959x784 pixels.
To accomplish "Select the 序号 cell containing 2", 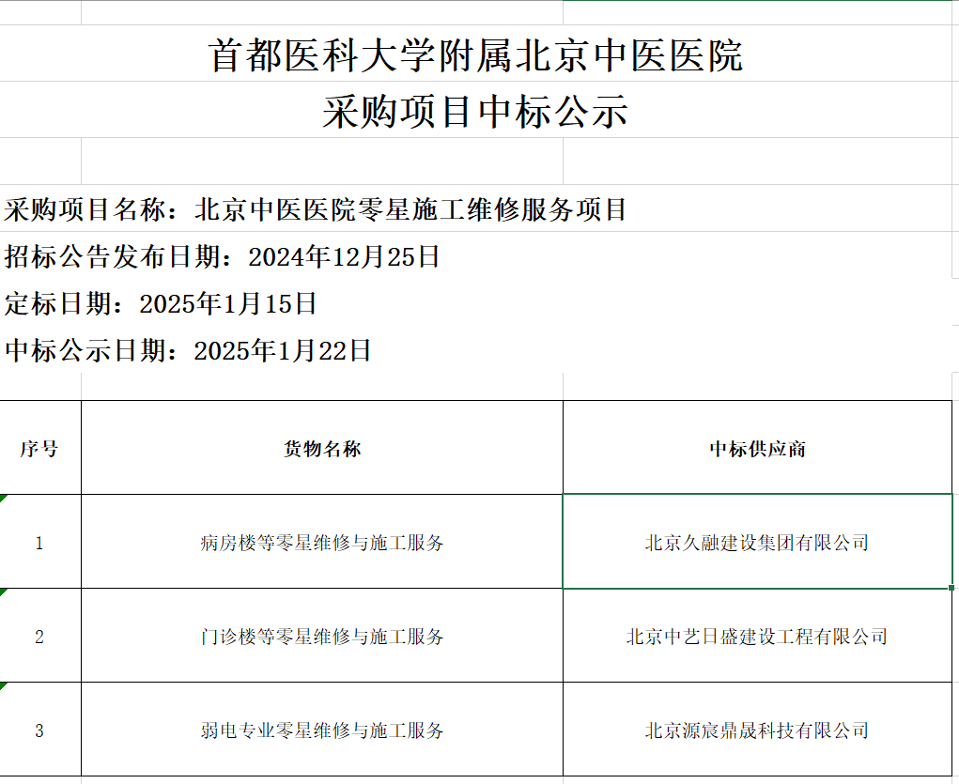I will 39,636.
